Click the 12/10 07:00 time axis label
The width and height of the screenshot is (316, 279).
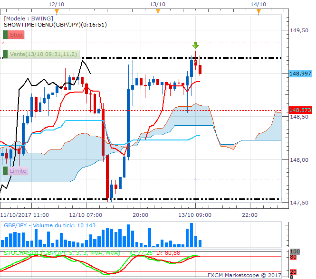(86, 215)
